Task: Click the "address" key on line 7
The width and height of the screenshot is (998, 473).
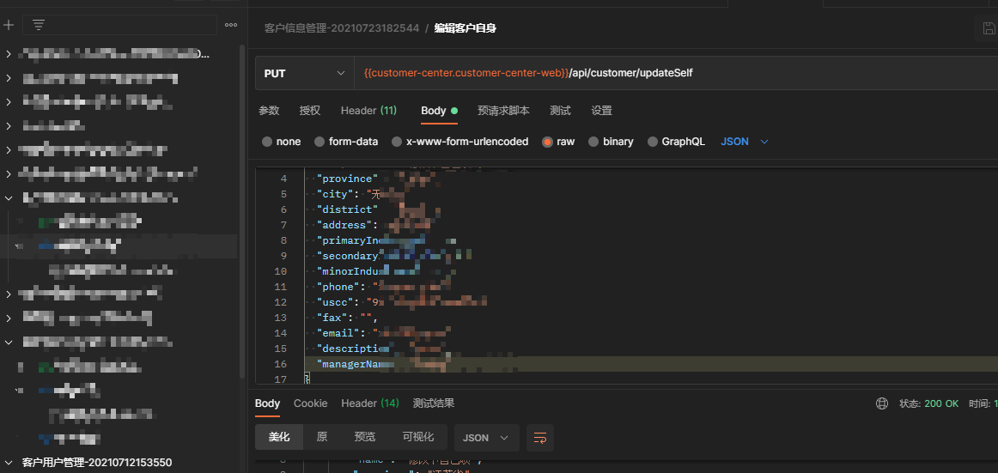Action: click(344, 225)
